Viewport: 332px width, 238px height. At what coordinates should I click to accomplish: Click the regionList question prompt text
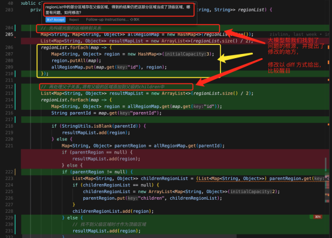tap(117, 10)
